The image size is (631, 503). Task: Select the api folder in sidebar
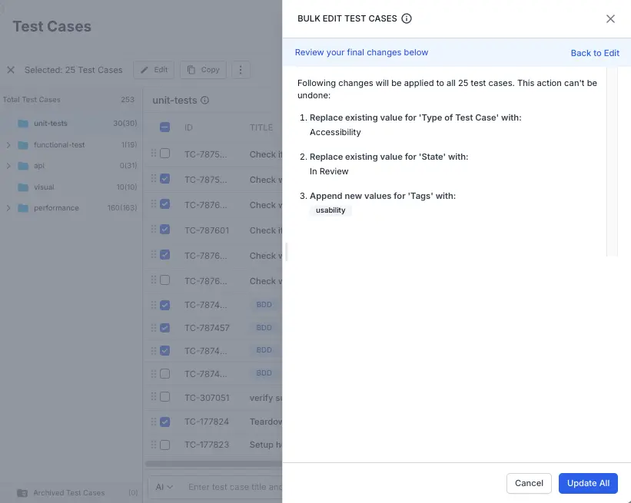(x=39, y=166)
